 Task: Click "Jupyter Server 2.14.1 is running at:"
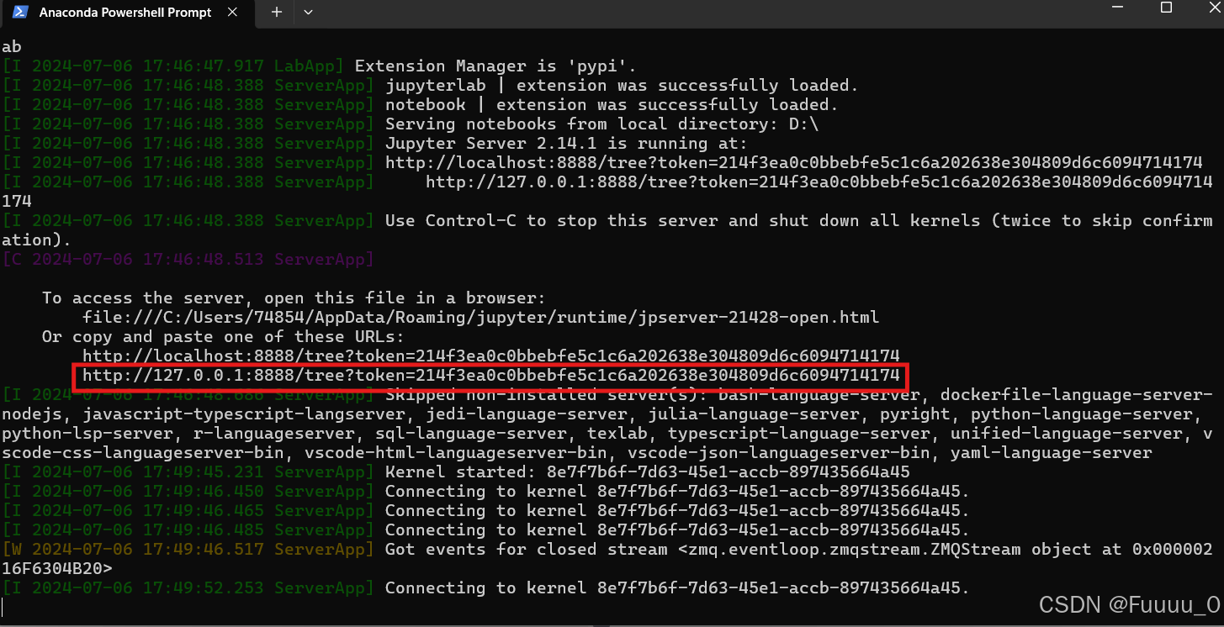(566, 143)
